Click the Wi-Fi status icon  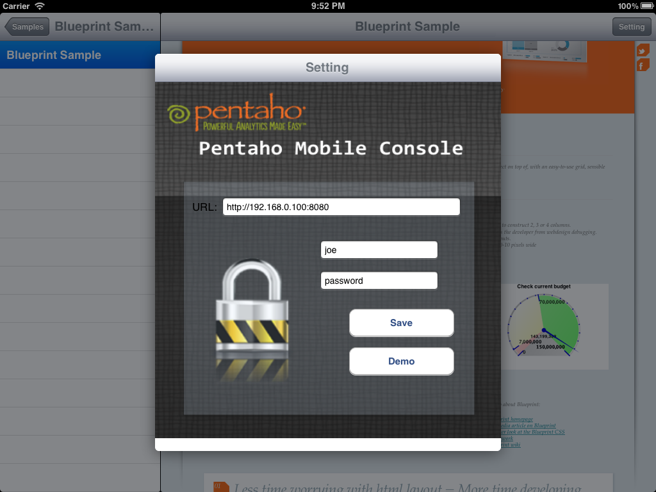pos(40,6)
